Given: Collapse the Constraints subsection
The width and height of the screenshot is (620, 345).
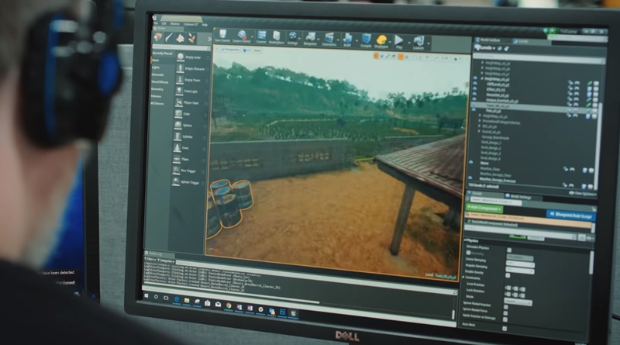Looking at the screenshot, I should point(463,278).
